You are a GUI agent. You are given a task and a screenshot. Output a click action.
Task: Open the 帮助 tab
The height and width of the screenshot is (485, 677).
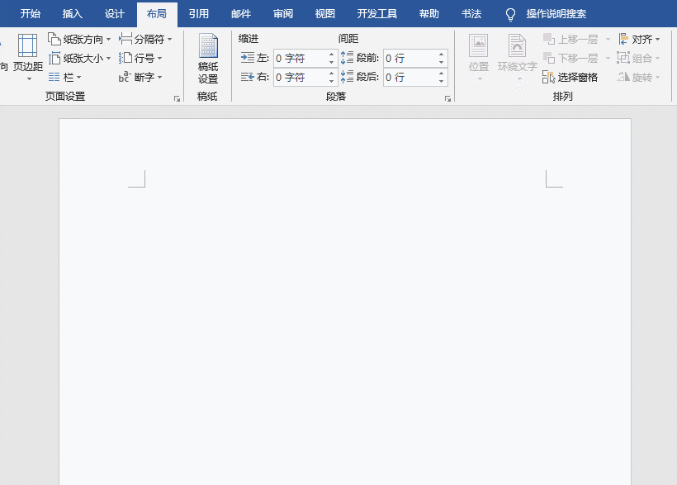click(428, 14)
